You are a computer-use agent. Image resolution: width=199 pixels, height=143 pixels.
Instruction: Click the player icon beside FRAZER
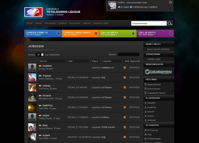[146, 103]
